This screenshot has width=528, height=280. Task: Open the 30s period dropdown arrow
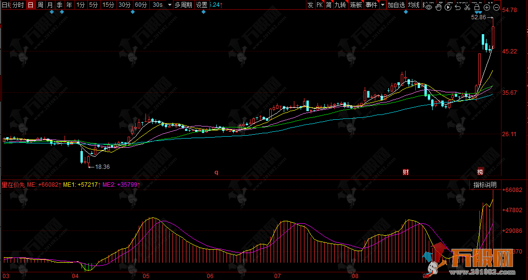tap(170, 5)
